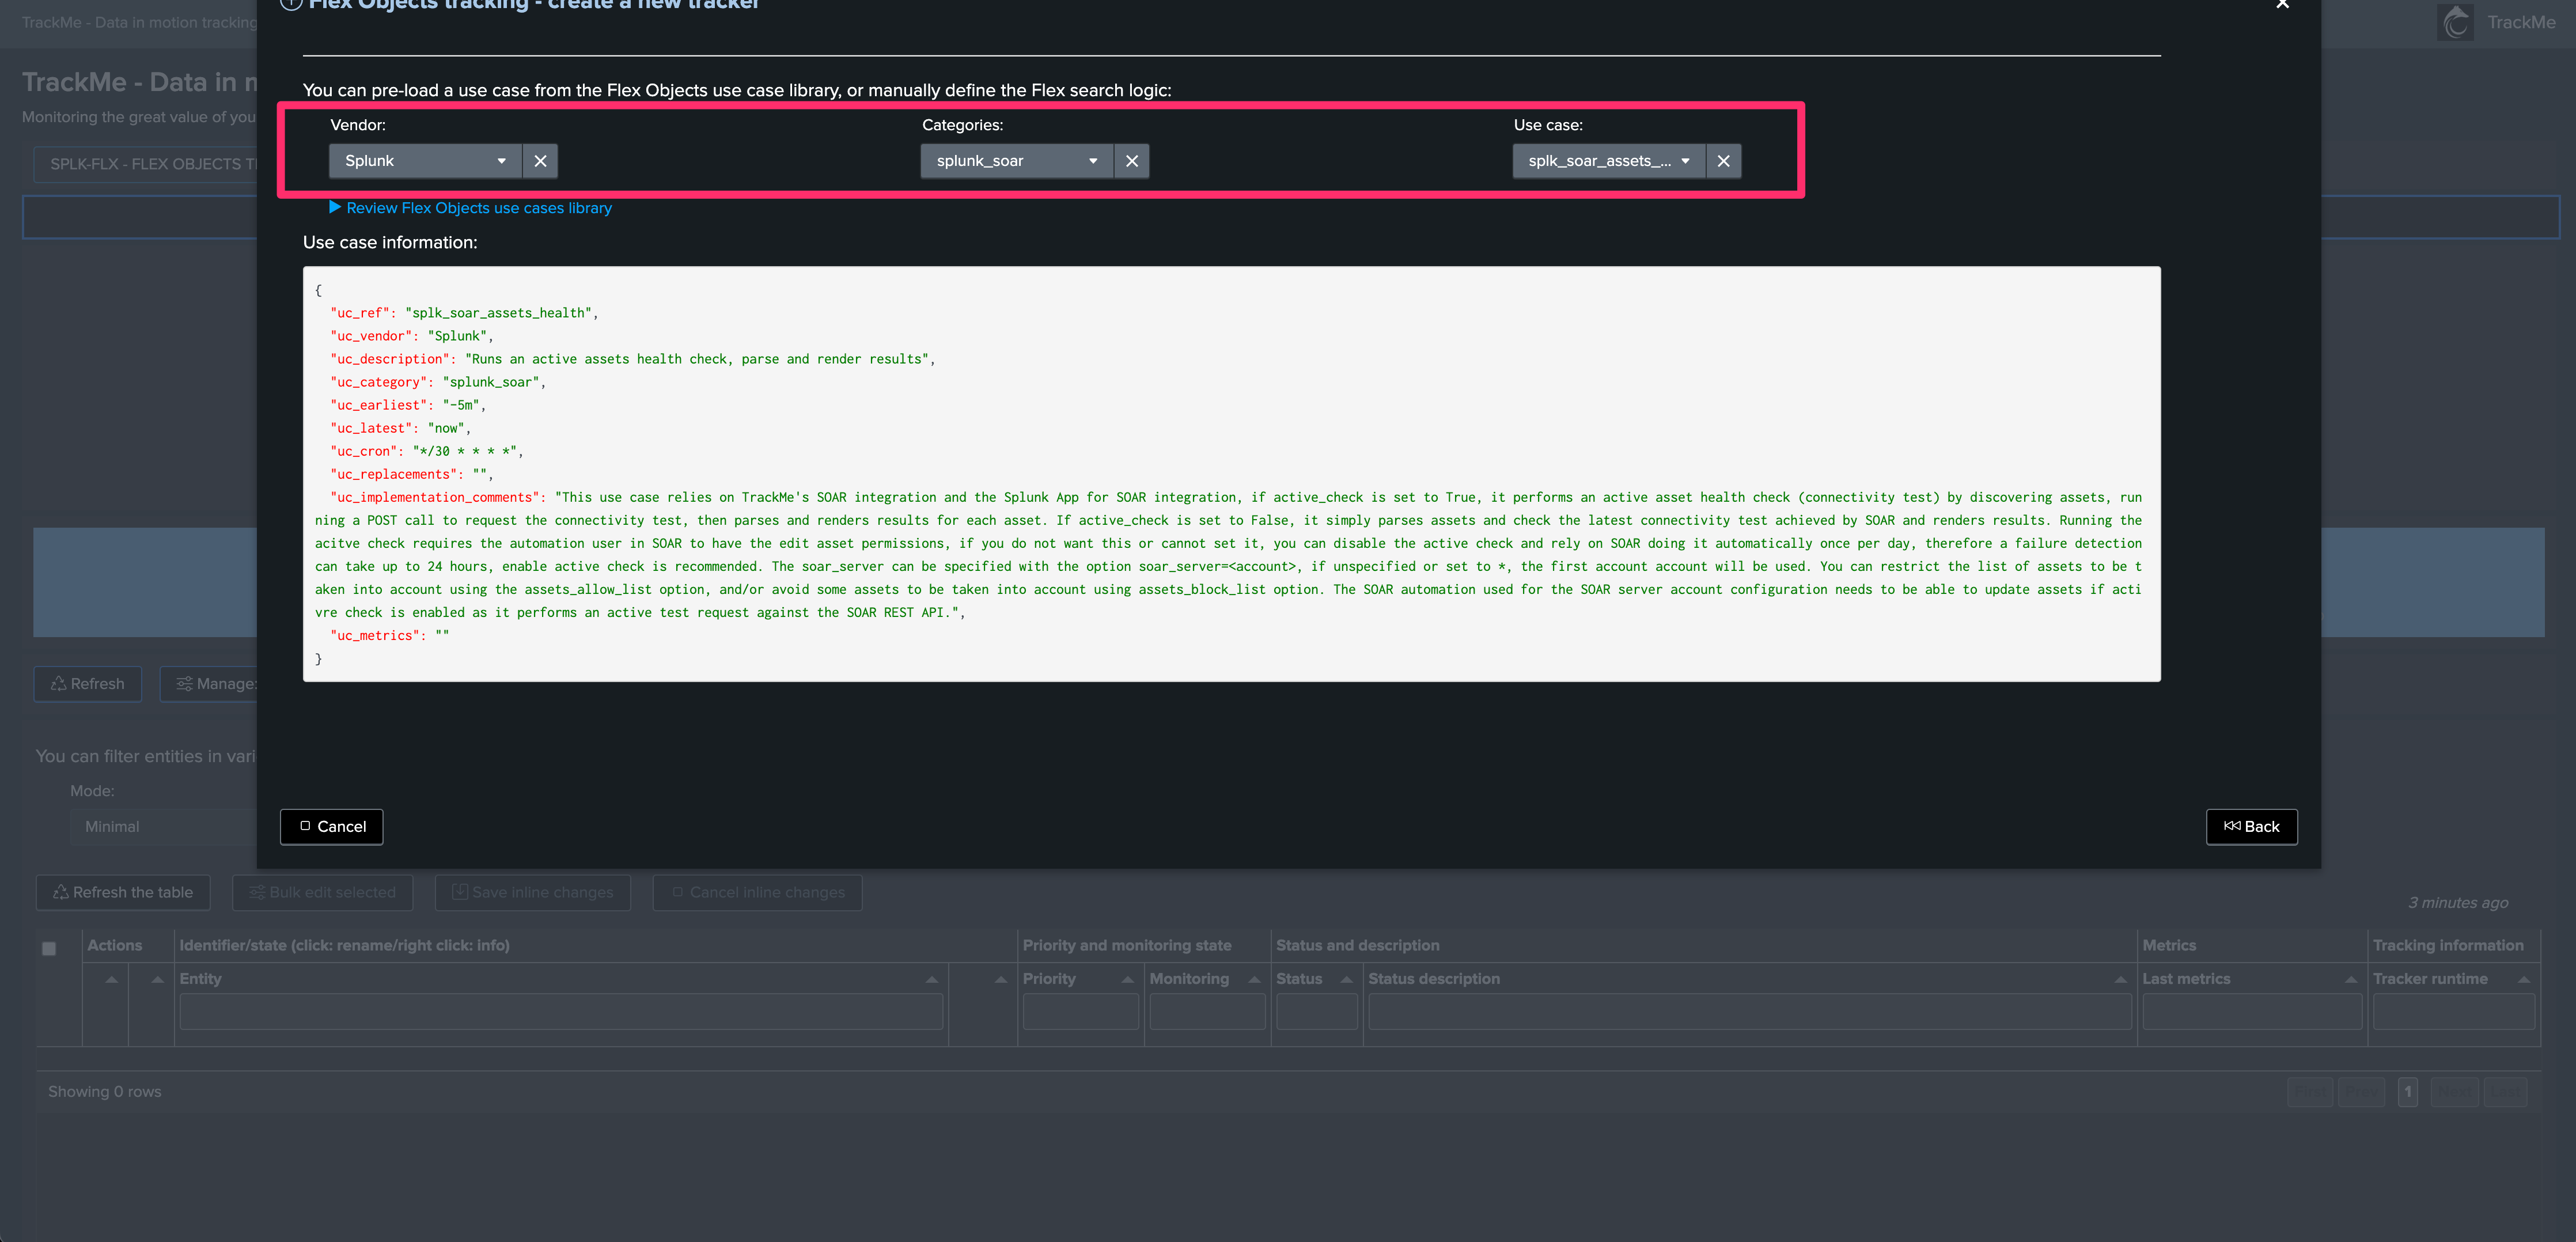Click the Back button
Viewport: 2576px width, 1242px height.
coord(2251,826)
